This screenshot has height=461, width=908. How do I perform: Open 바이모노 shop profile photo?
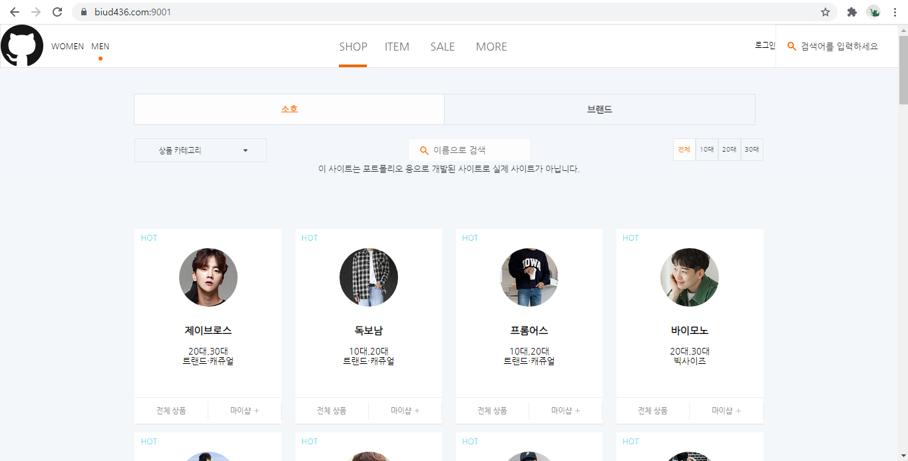tap(690, 277)
